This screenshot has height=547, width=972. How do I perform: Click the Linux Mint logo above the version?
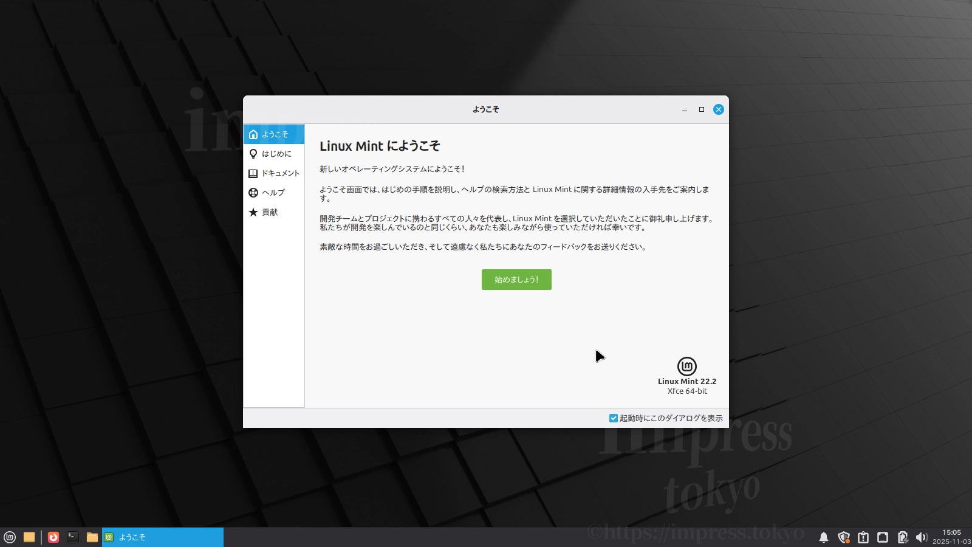click(x=687, y=366)
